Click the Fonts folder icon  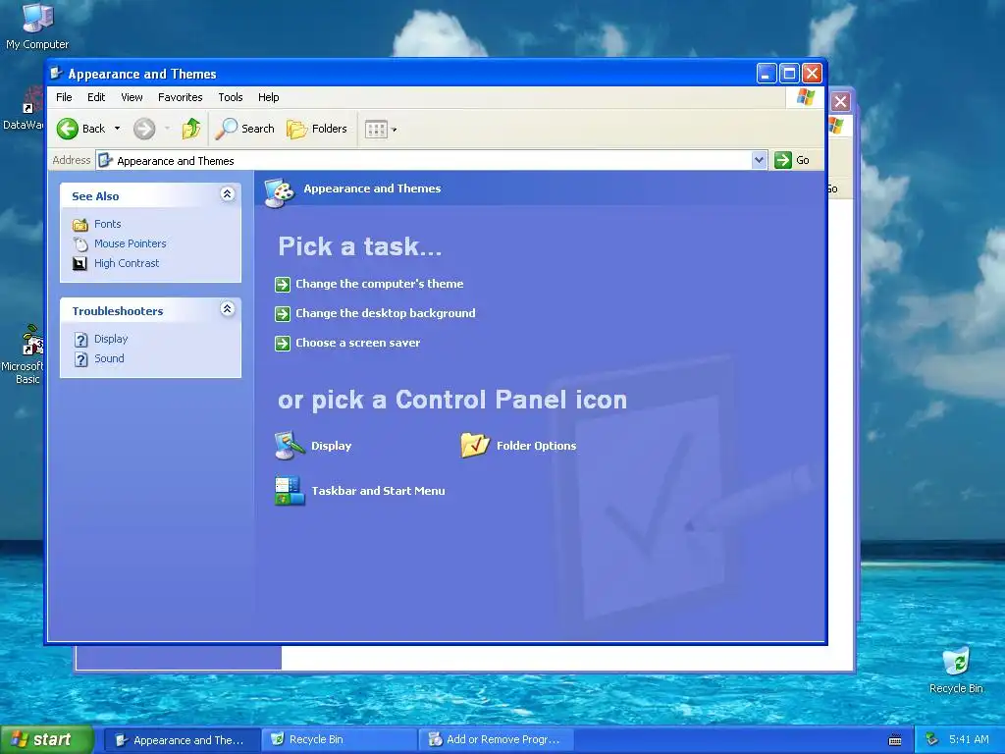click(x=80, y=225)
